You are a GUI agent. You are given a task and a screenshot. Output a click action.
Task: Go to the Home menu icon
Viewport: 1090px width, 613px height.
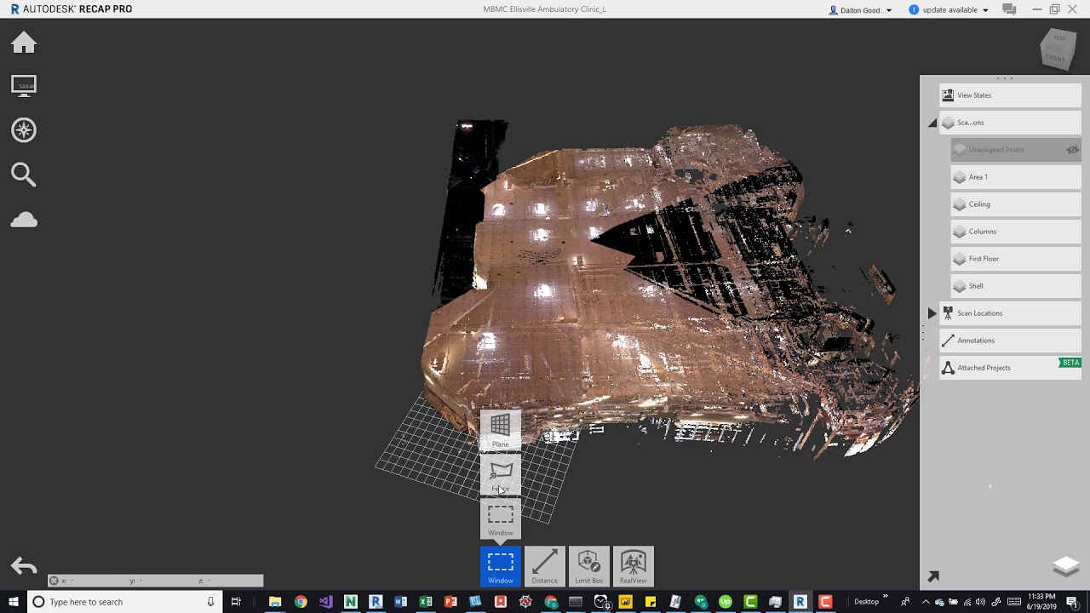click(24, 43)
